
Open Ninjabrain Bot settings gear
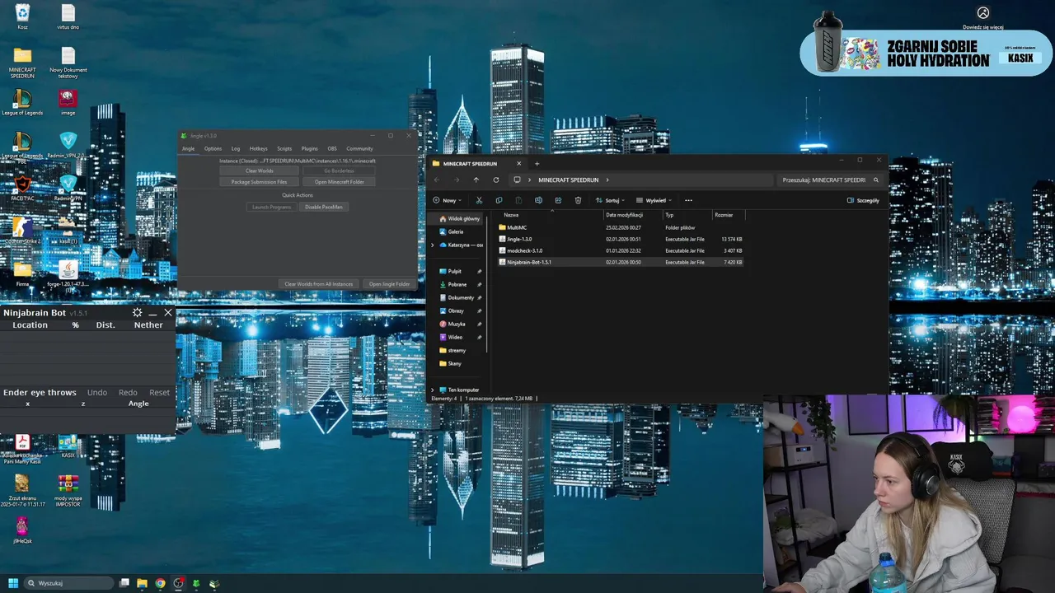pos(137,313)
